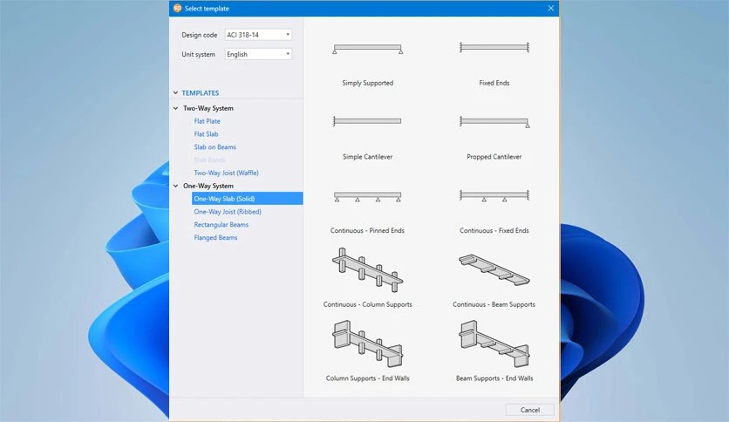Click the Simply Supported caption
This screenshot has width=729, height=422.
click(367, 83)
